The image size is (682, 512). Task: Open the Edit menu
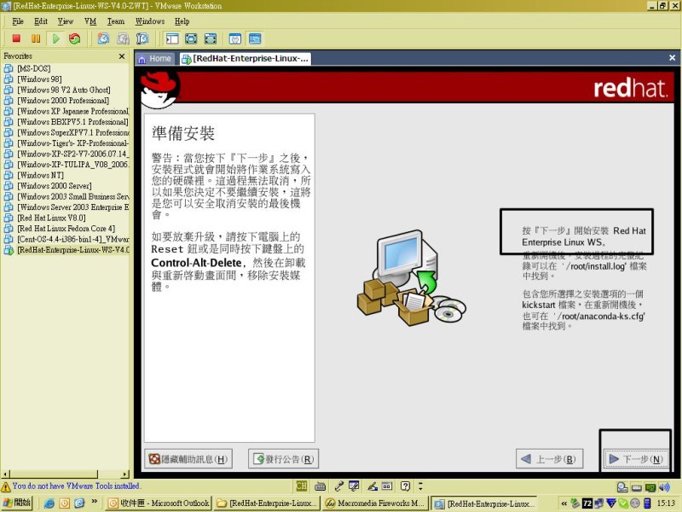click(x=40, y=21)
